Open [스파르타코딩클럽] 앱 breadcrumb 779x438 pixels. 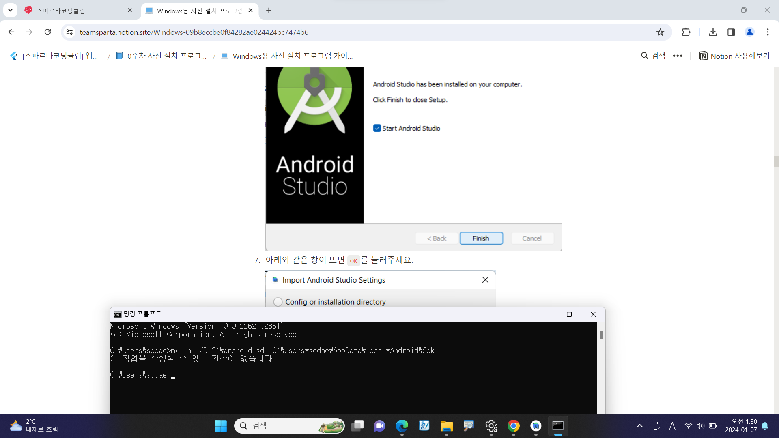click(x=54, y=56)
